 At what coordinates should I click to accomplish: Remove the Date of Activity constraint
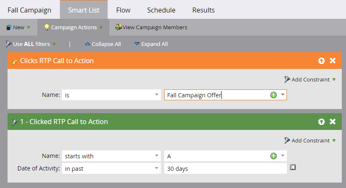[293, 168]
